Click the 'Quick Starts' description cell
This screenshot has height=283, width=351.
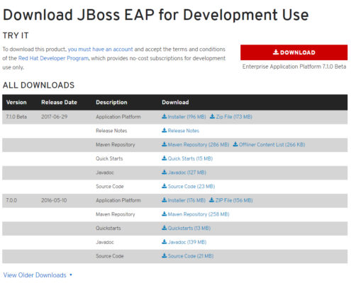coord(109,158)
